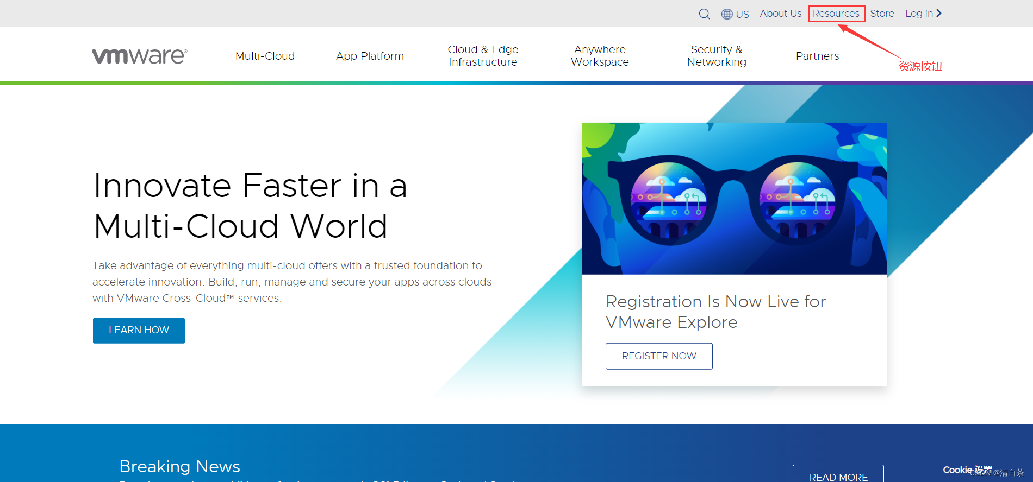Click the globe region icon
The width and height of the screenshot is (1033, 482).
727,14
